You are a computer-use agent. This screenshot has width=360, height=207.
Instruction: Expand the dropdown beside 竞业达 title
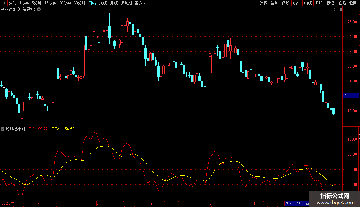[39, 10]
